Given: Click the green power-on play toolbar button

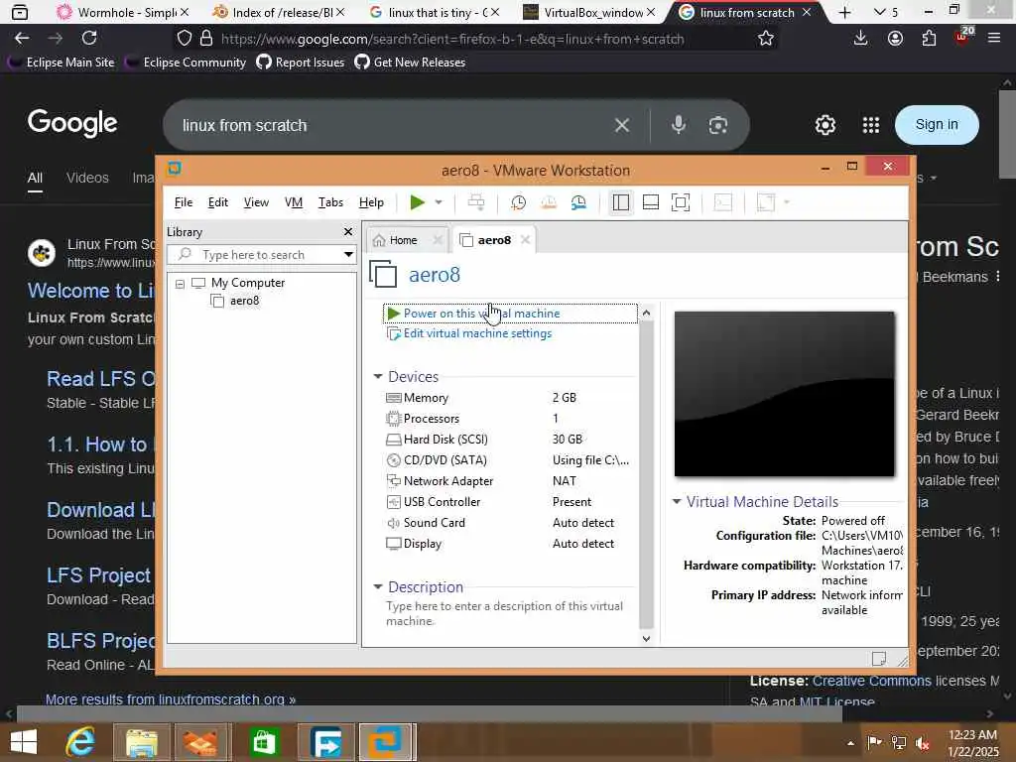Looking at the screenshot, I should point(418,202).
